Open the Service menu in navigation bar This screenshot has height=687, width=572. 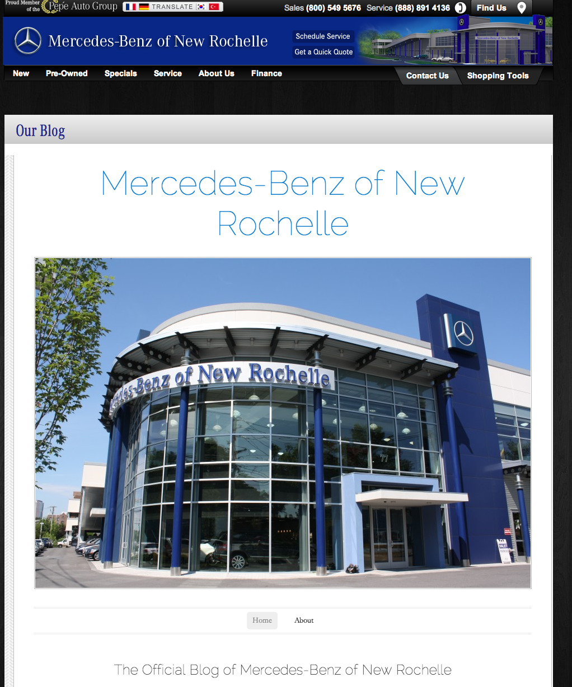pos(168,73)
